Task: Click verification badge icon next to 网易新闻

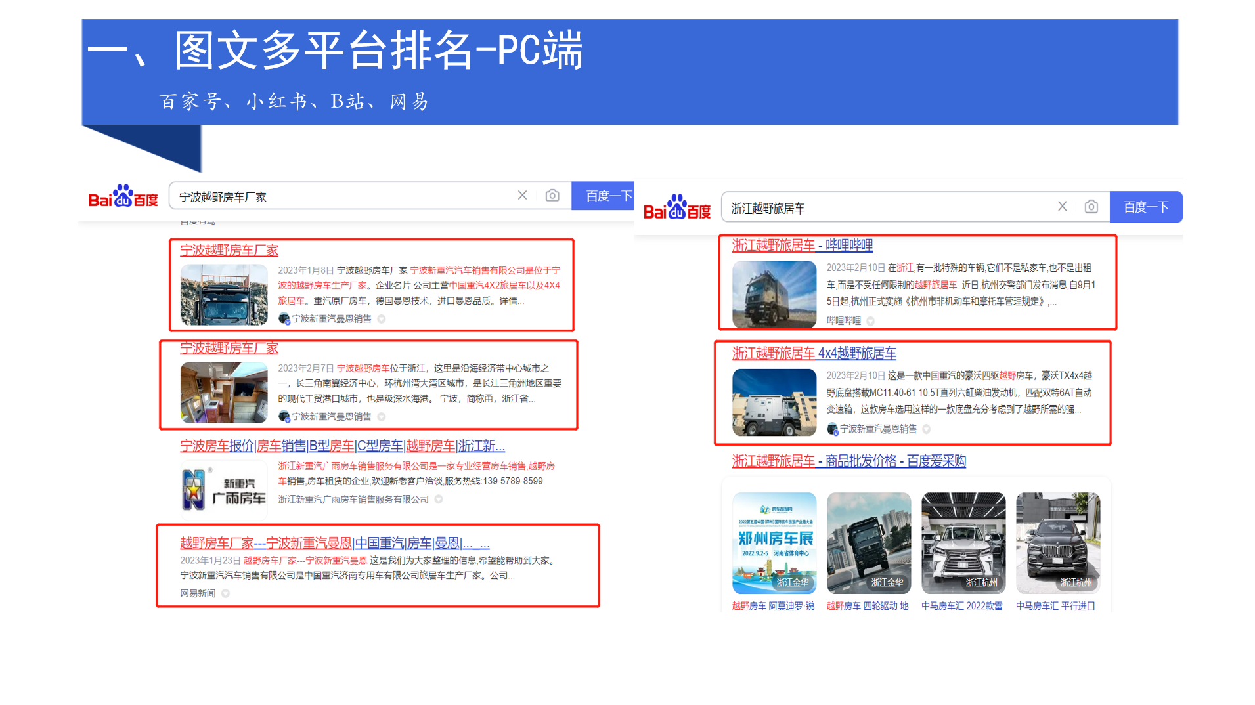Action: 225,593
